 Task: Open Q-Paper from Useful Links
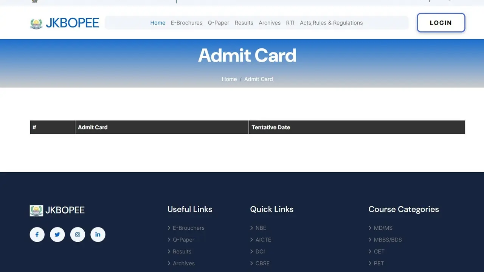pyautogui.click(x=184, y=240)
